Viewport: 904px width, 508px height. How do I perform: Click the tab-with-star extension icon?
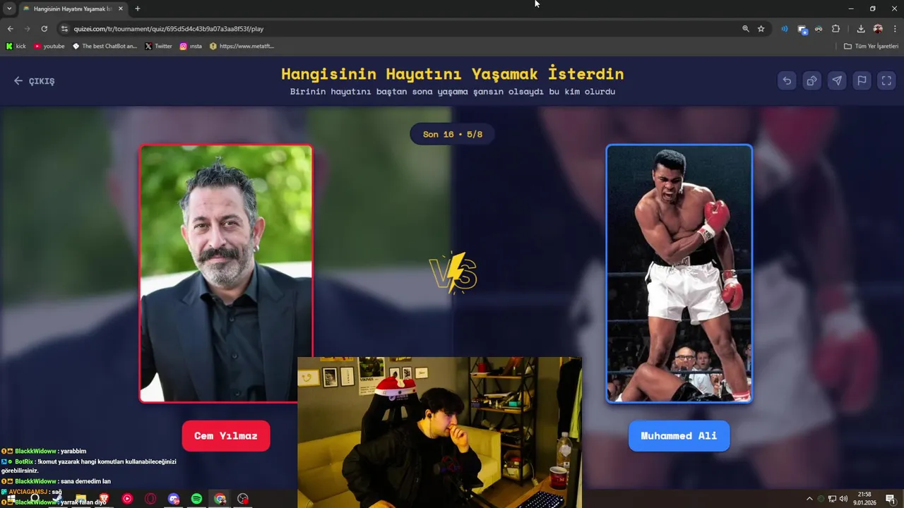802,29
